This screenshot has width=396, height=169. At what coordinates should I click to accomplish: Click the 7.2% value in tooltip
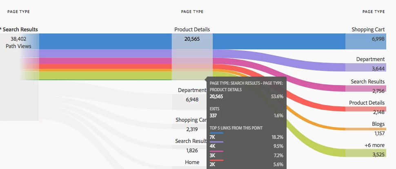(278, 156)
